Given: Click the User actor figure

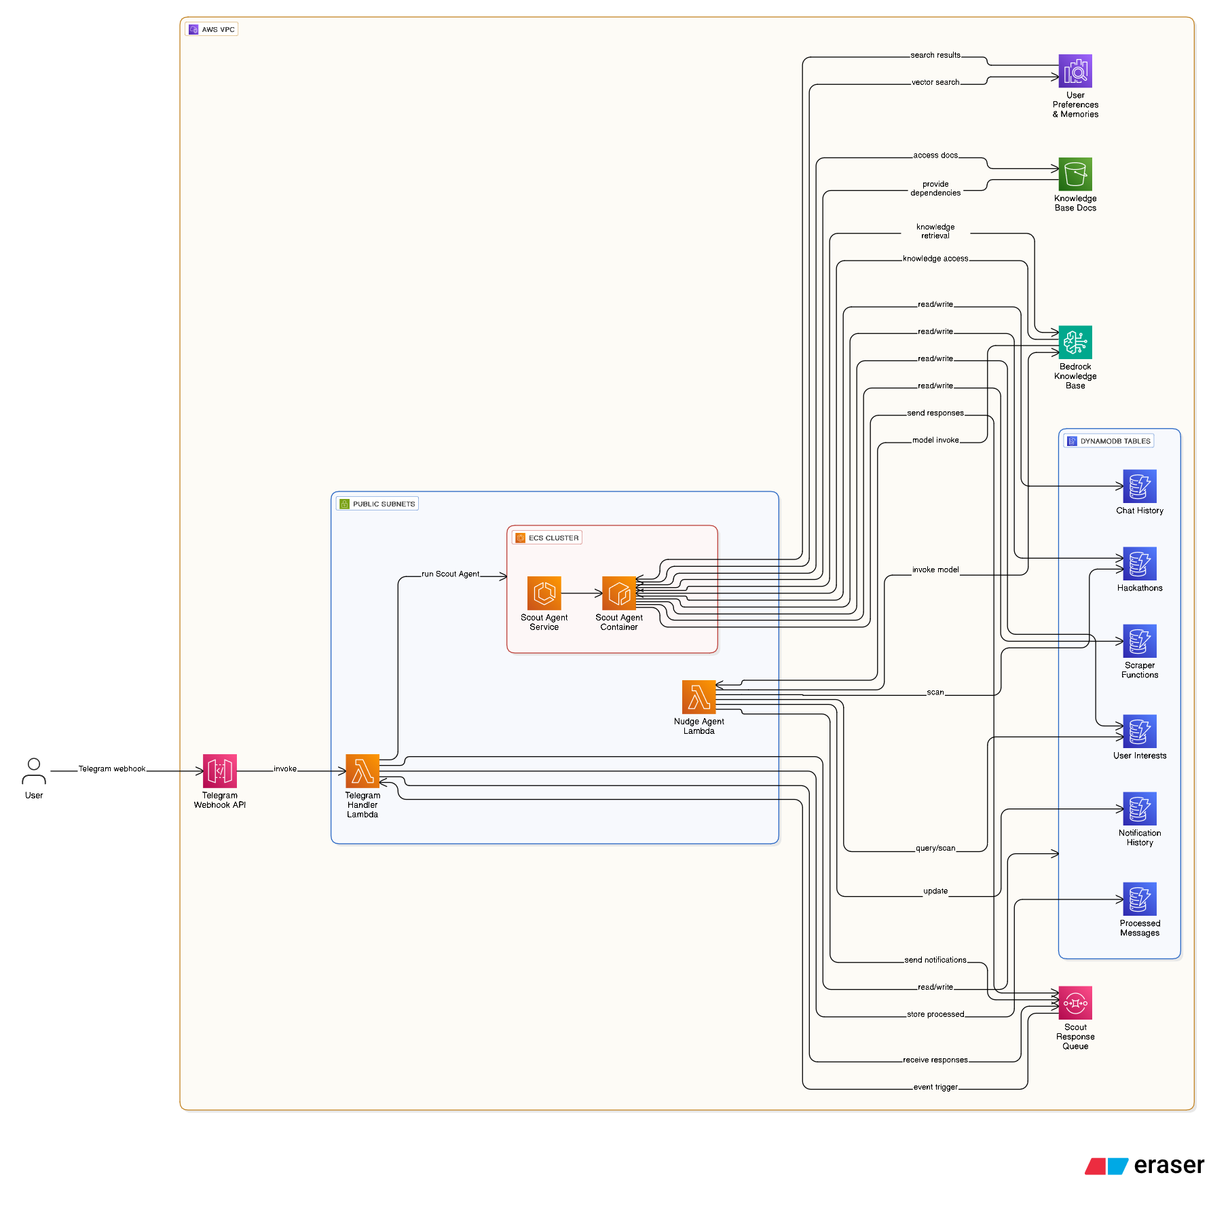Looking at the screenshot, I should point(33,773).
